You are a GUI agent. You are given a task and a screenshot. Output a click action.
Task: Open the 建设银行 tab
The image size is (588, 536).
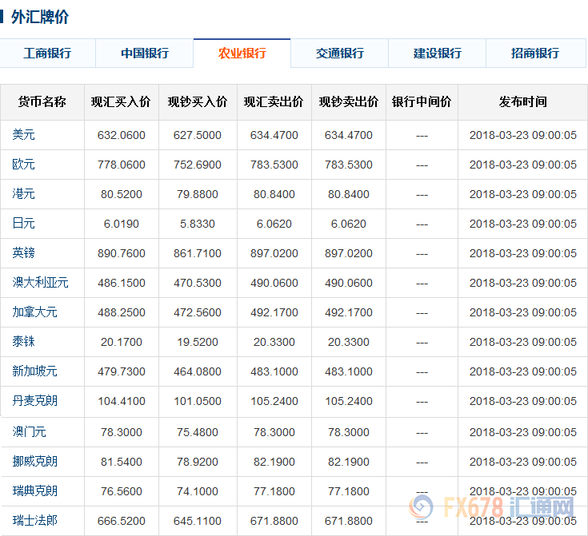(438, 54)
